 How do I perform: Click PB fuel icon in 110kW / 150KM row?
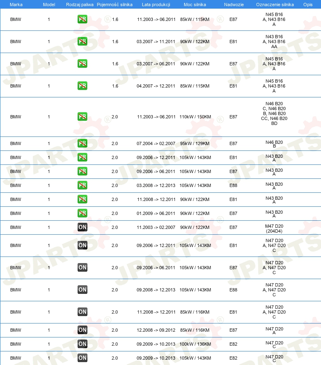click(82, 117)
